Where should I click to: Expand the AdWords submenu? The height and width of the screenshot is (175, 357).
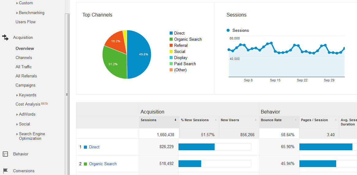(17, 114)
